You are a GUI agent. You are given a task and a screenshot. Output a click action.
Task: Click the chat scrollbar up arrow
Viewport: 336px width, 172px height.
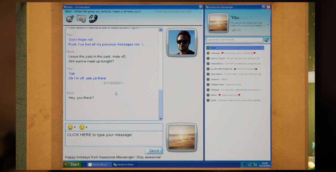(x=160, y=30)
